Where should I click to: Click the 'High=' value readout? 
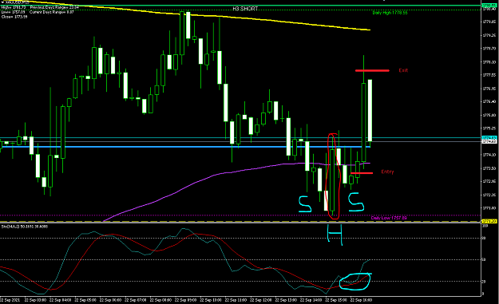[14, 7]
